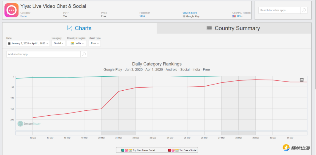Switch to the Country Summary tab
This screenshot has width=316, height=155.
pyautogui.click(x=233, y=28)
